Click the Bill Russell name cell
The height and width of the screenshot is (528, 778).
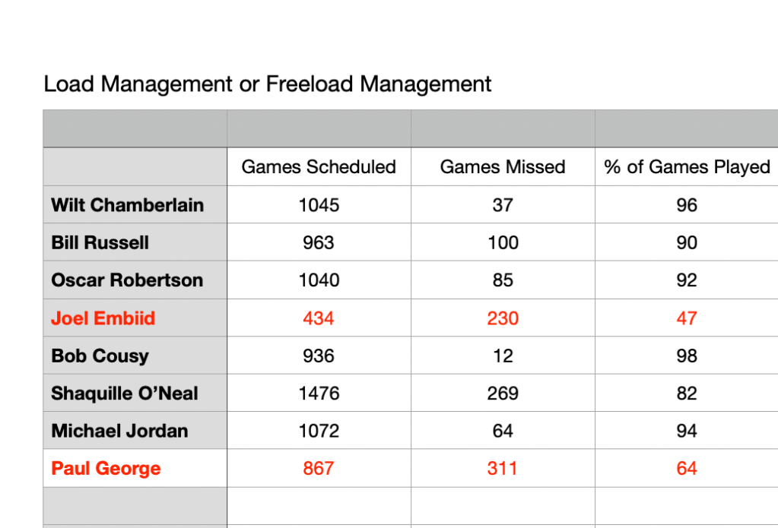(x=100, y=243)
